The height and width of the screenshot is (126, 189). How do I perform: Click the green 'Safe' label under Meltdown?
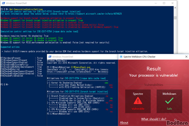169,109
